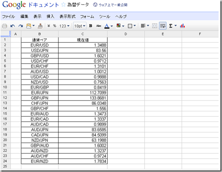Click the text color A icon
This screenshot has width=222, height=172.
(x=107, y=26)
